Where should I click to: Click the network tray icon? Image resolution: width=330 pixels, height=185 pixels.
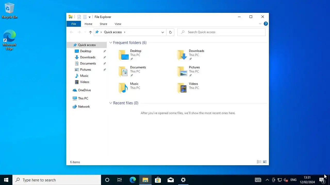279,180
